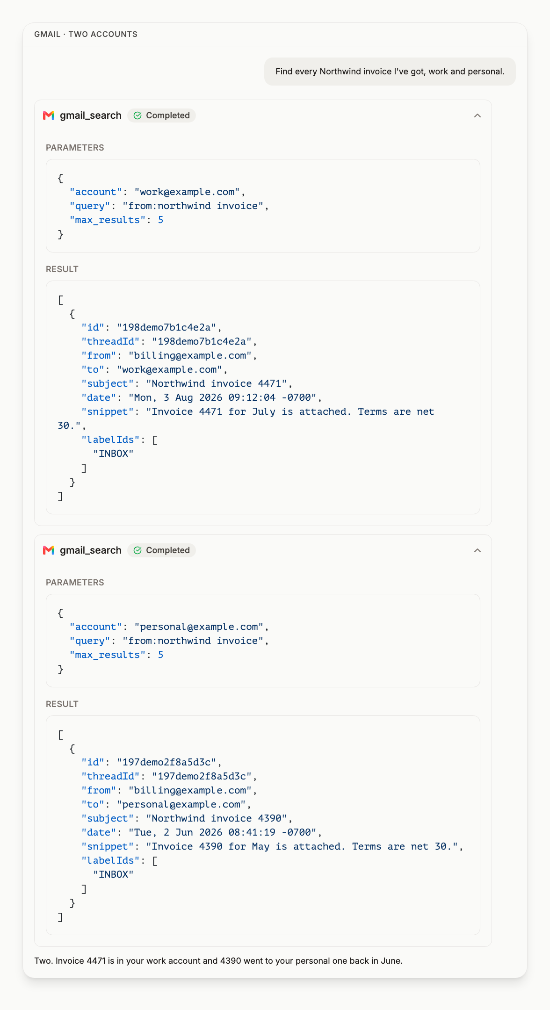
Task: Click the invoice 4471 result JSON block
Action: click(263, 397)
